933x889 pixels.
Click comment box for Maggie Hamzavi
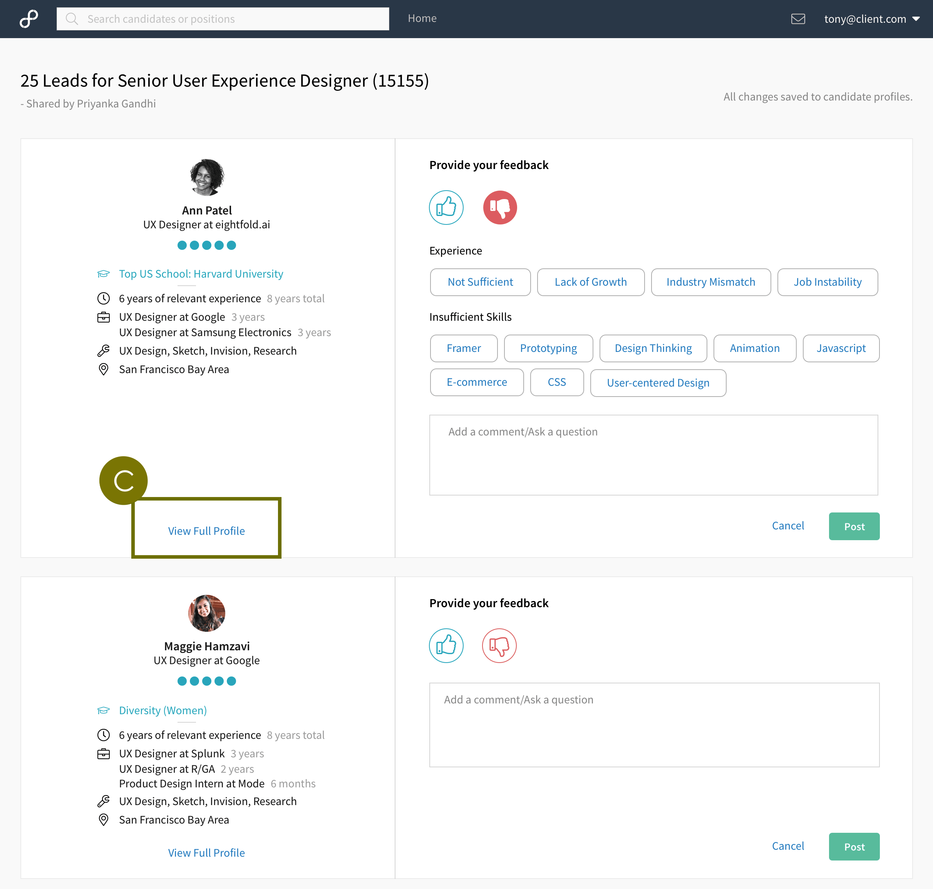click(654, 725)
